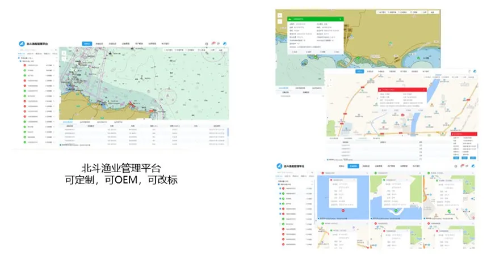Screen dimensions: 491x256
Task: Click the blue user avatar in left screenshot header
Action: coord(225,44)
